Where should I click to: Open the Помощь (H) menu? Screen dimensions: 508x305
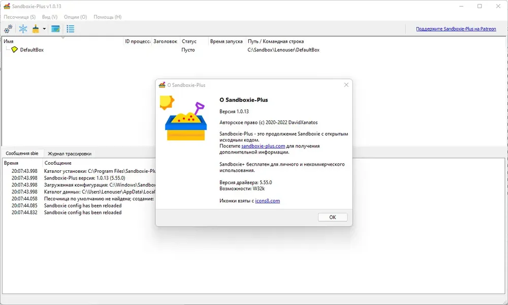108,17
